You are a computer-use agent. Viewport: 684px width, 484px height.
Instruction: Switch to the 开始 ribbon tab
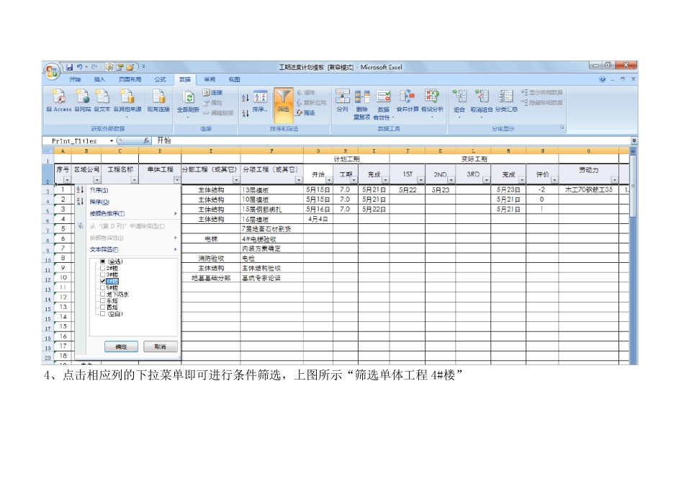(75, 79)
